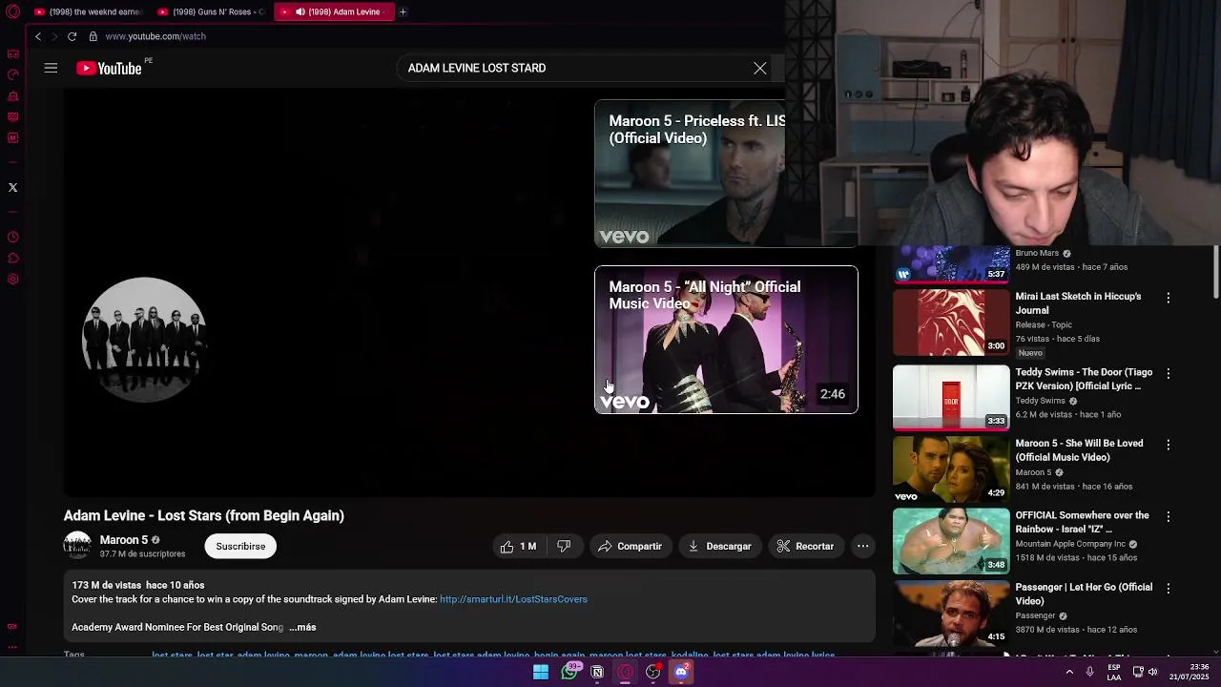This screenshot has height=687, width=1221.
Task: Clear the YouTube search with X
Action: (x=760, y=68)
